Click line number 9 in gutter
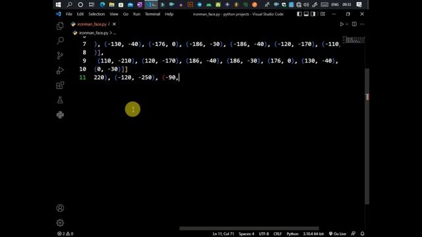 pos(84,61)
